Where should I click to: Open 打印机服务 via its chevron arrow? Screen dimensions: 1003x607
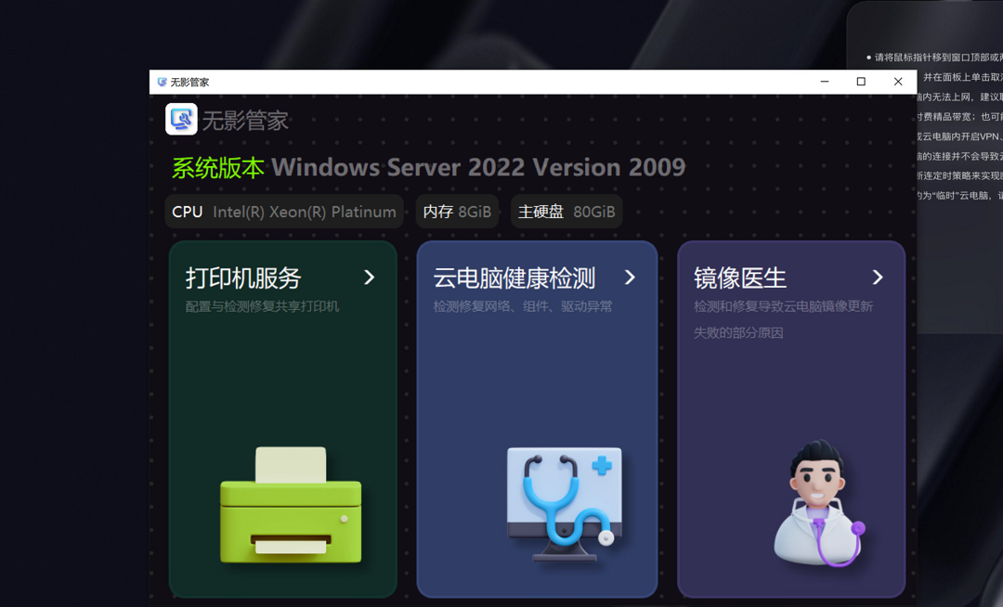(x=369, y=278)
